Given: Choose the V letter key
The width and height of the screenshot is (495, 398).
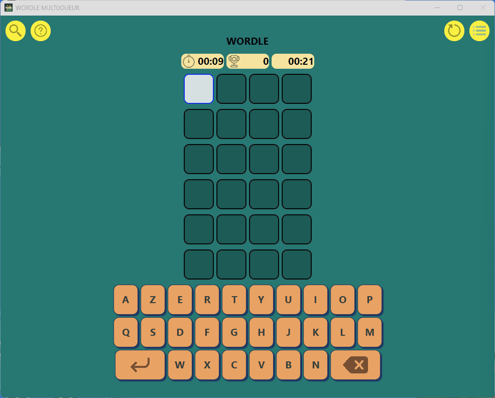Looking at the screenshot, I should click(262, 365).
